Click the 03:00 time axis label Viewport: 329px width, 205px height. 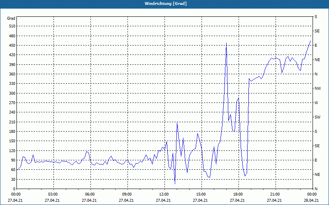(x=52, y=194)
